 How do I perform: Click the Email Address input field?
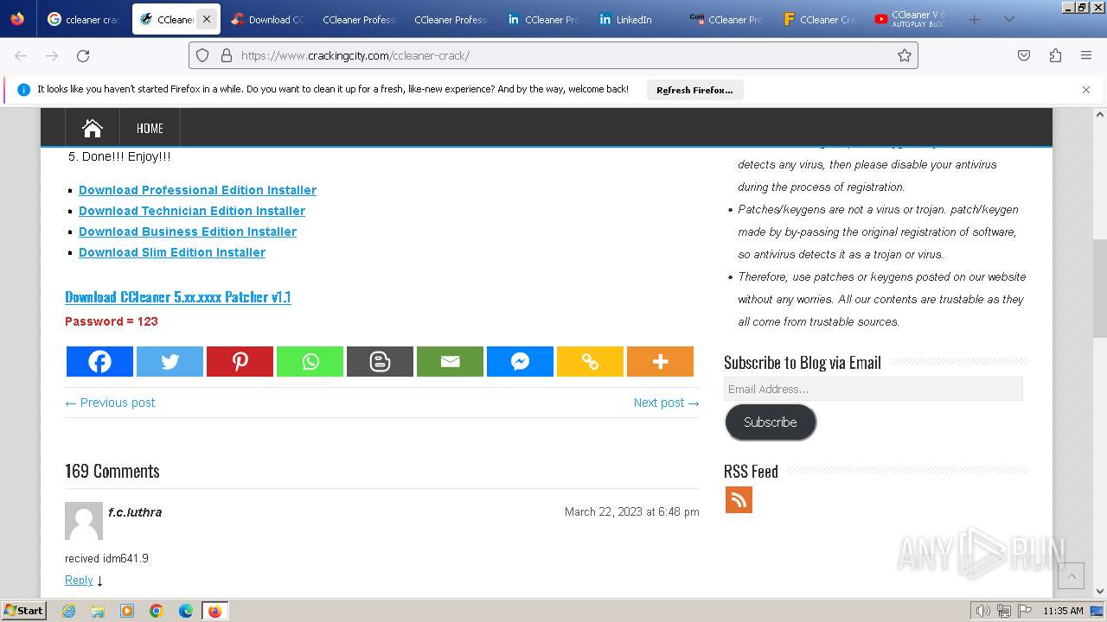[873, 389]
